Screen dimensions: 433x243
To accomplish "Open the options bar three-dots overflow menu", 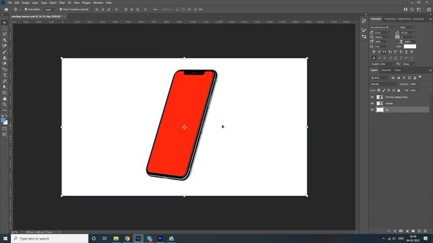I will coord(155,9).
